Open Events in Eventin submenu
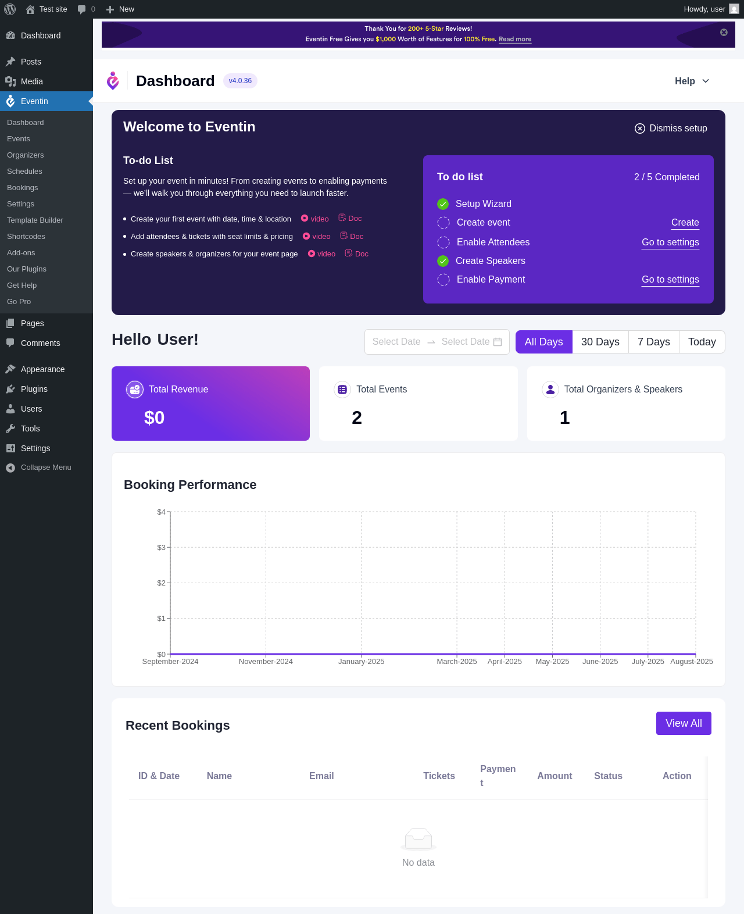Screen dimensions: 744x914 (x=19, y=139)
